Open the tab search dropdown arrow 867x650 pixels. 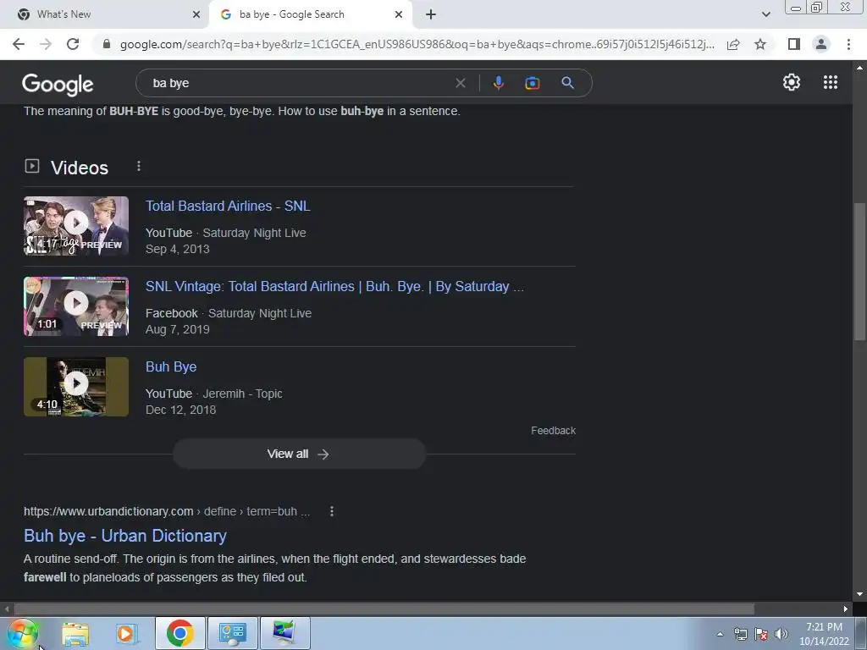pyautogui.click(x=765, y=14)
